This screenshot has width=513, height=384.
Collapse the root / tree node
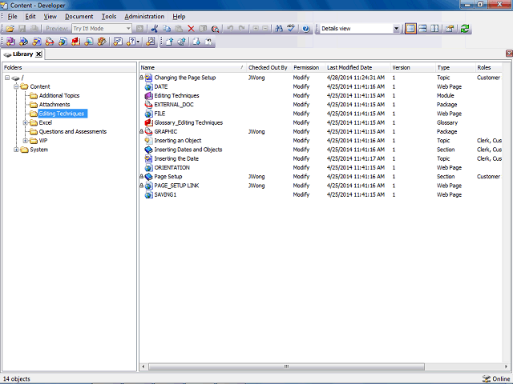(7, 78)
